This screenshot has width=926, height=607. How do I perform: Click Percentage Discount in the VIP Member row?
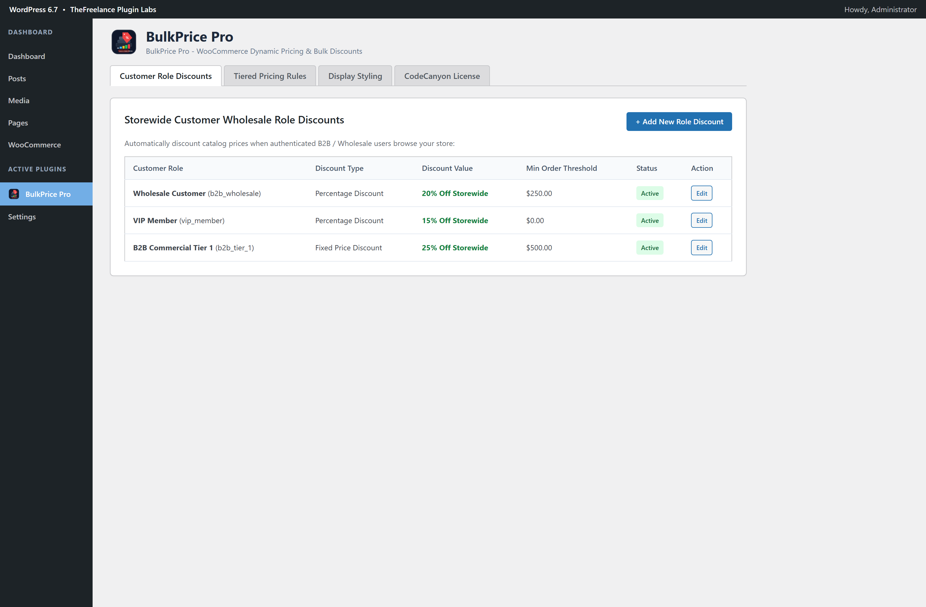(x=349, y=220)
